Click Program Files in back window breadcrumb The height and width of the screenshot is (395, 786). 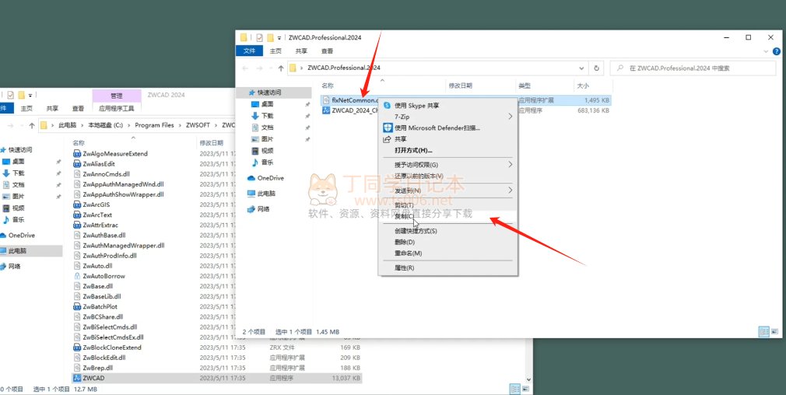[x=154, y=125]
